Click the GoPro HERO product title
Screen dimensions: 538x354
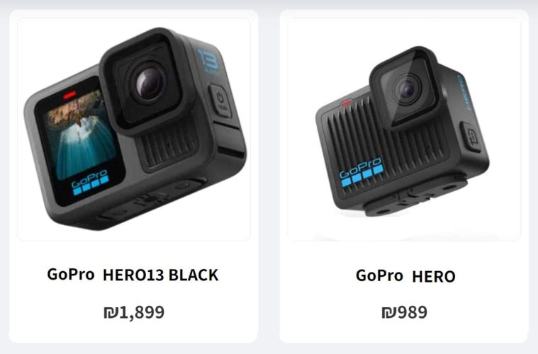pos(405,276)
